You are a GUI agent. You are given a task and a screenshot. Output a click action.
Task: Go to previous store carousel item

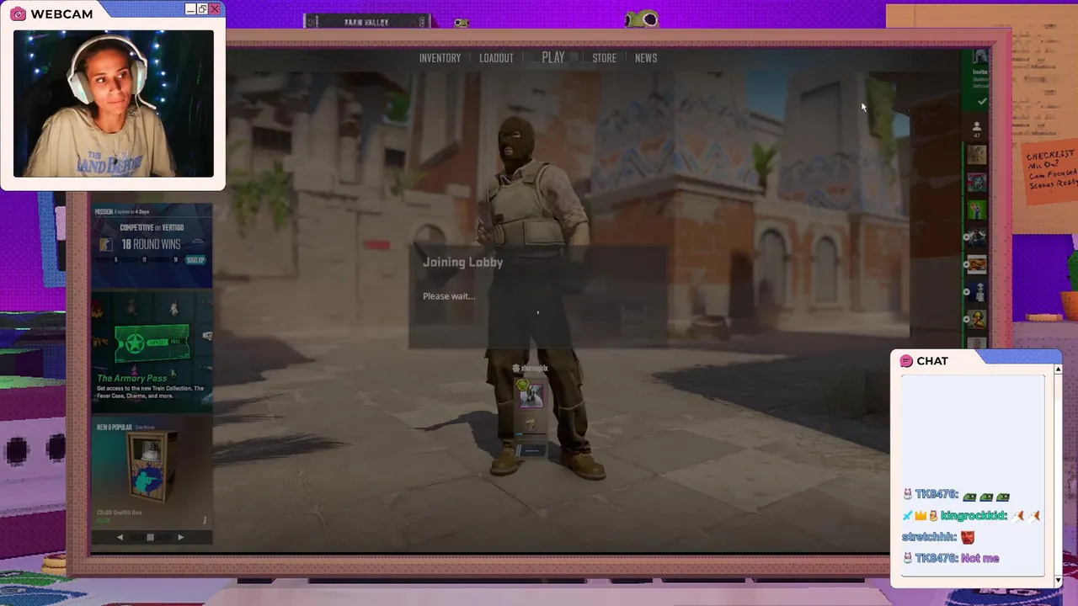coord(120,537)
